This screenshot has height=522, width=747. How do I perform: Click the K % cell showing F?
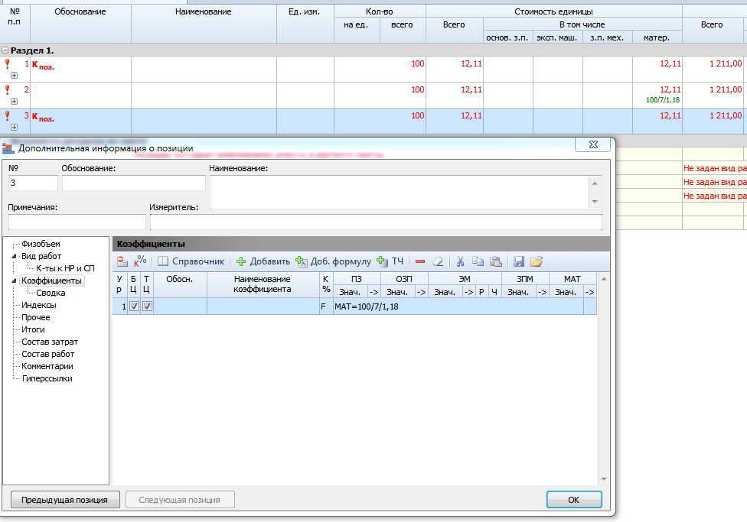coord(326,306)
